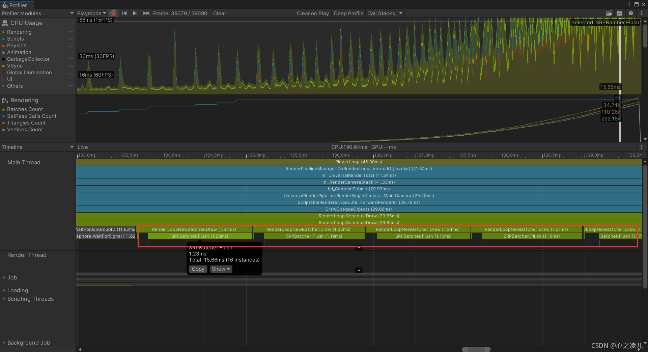
Task: Click the timeline vertical scrollbar
Action: click(x=645, y=226)
